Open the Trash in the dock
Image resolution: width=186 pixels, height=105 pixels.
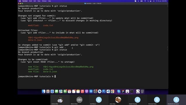pyautogui.click(x=142, y=91)
